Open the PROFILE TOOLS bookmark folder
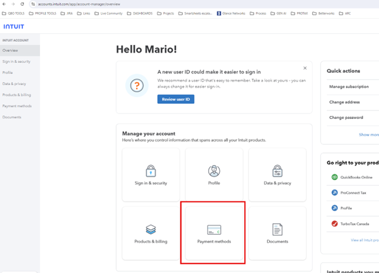This screenshot has height=273, width=379. [43, 13]
